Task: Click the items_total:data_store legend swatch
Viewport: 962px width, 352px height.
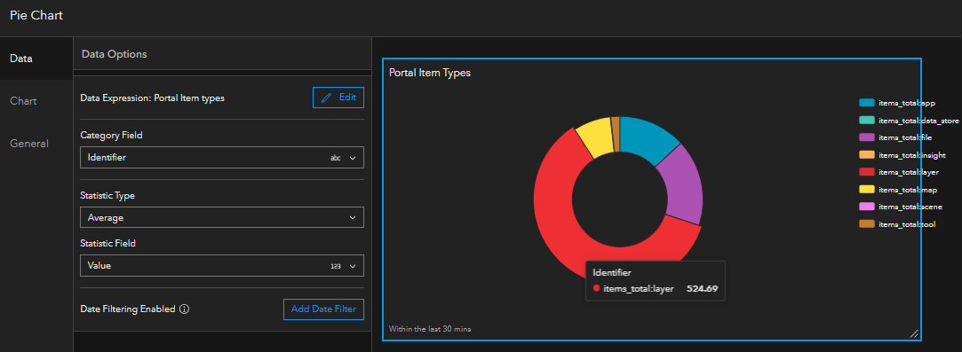Action: 867,121
